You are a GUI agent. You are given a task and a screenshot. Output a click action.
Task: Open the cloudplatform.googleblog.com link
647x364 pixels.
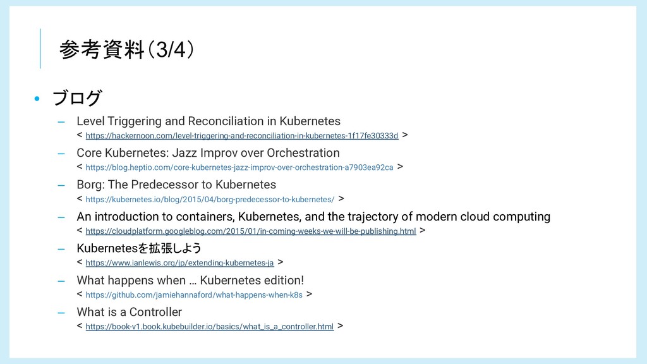point(251,231)
